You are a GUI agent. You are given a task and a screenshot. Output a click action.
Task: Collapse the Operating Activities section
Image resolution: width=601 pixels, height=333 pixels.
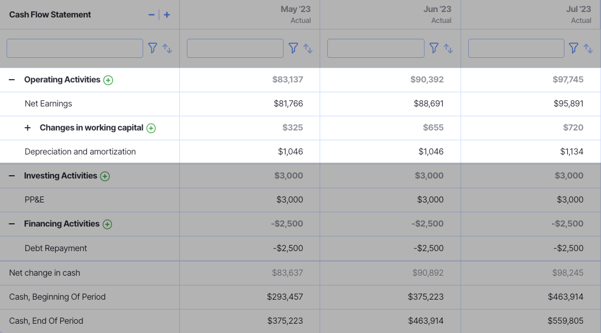click(11, 80)
